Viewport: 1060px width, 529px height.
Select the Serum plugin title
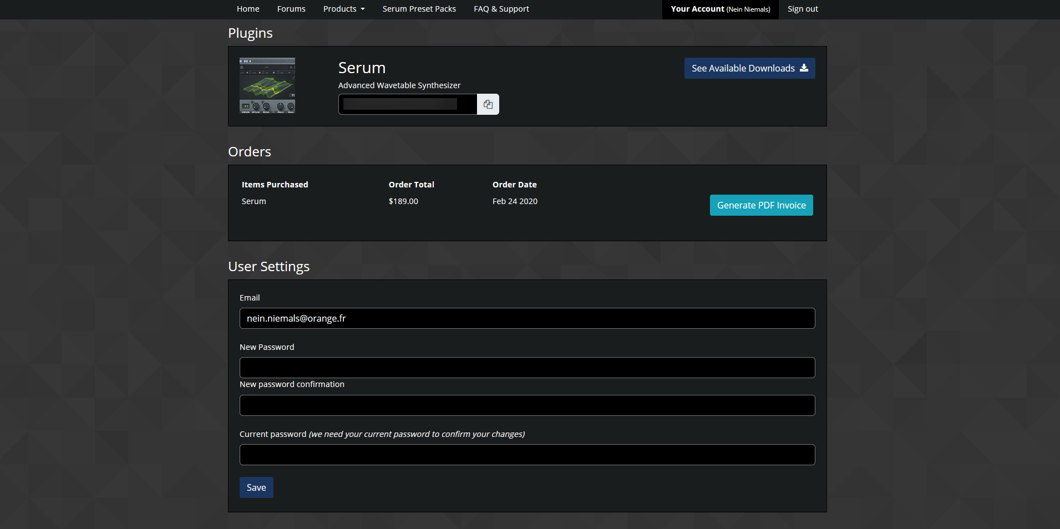pos(362,68)
